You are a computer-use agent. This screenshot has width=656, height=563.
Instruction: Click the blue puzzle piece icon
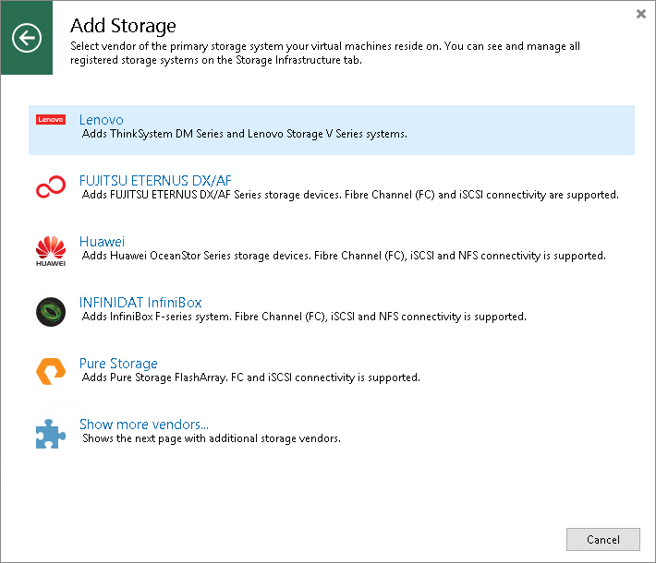point(51,434)
